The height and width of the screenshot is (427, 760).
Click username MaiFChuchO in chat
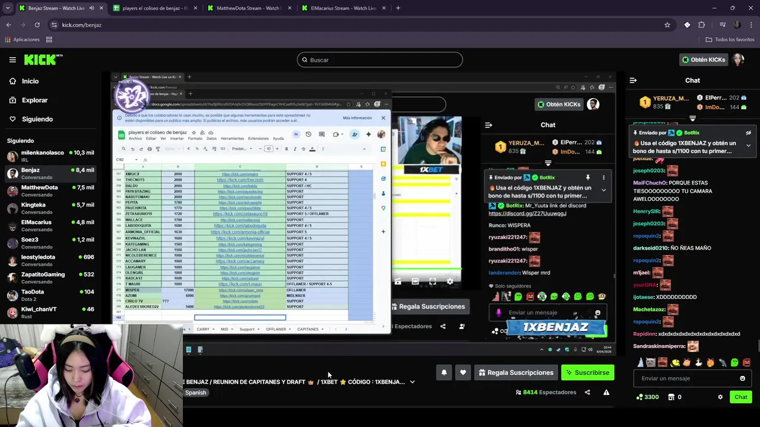point(650,183)
